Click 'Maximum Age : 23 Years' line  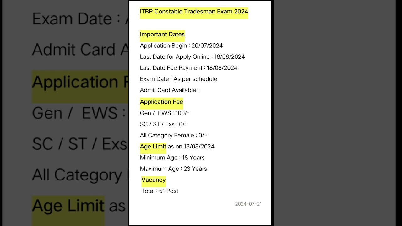coord(173,169)
